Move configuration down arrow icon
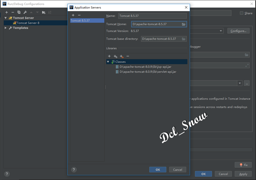Screen dimensions: 256x180 (x=37, y=12)
